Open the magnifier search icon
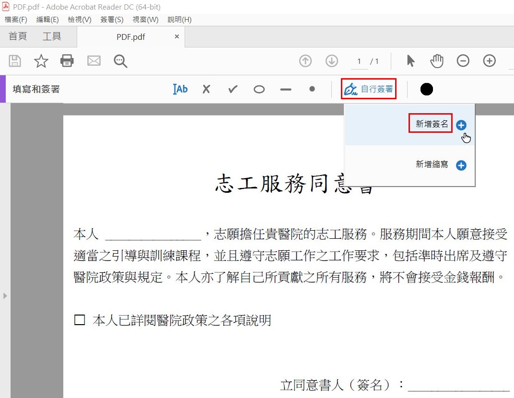 click(x=120, y=61)
